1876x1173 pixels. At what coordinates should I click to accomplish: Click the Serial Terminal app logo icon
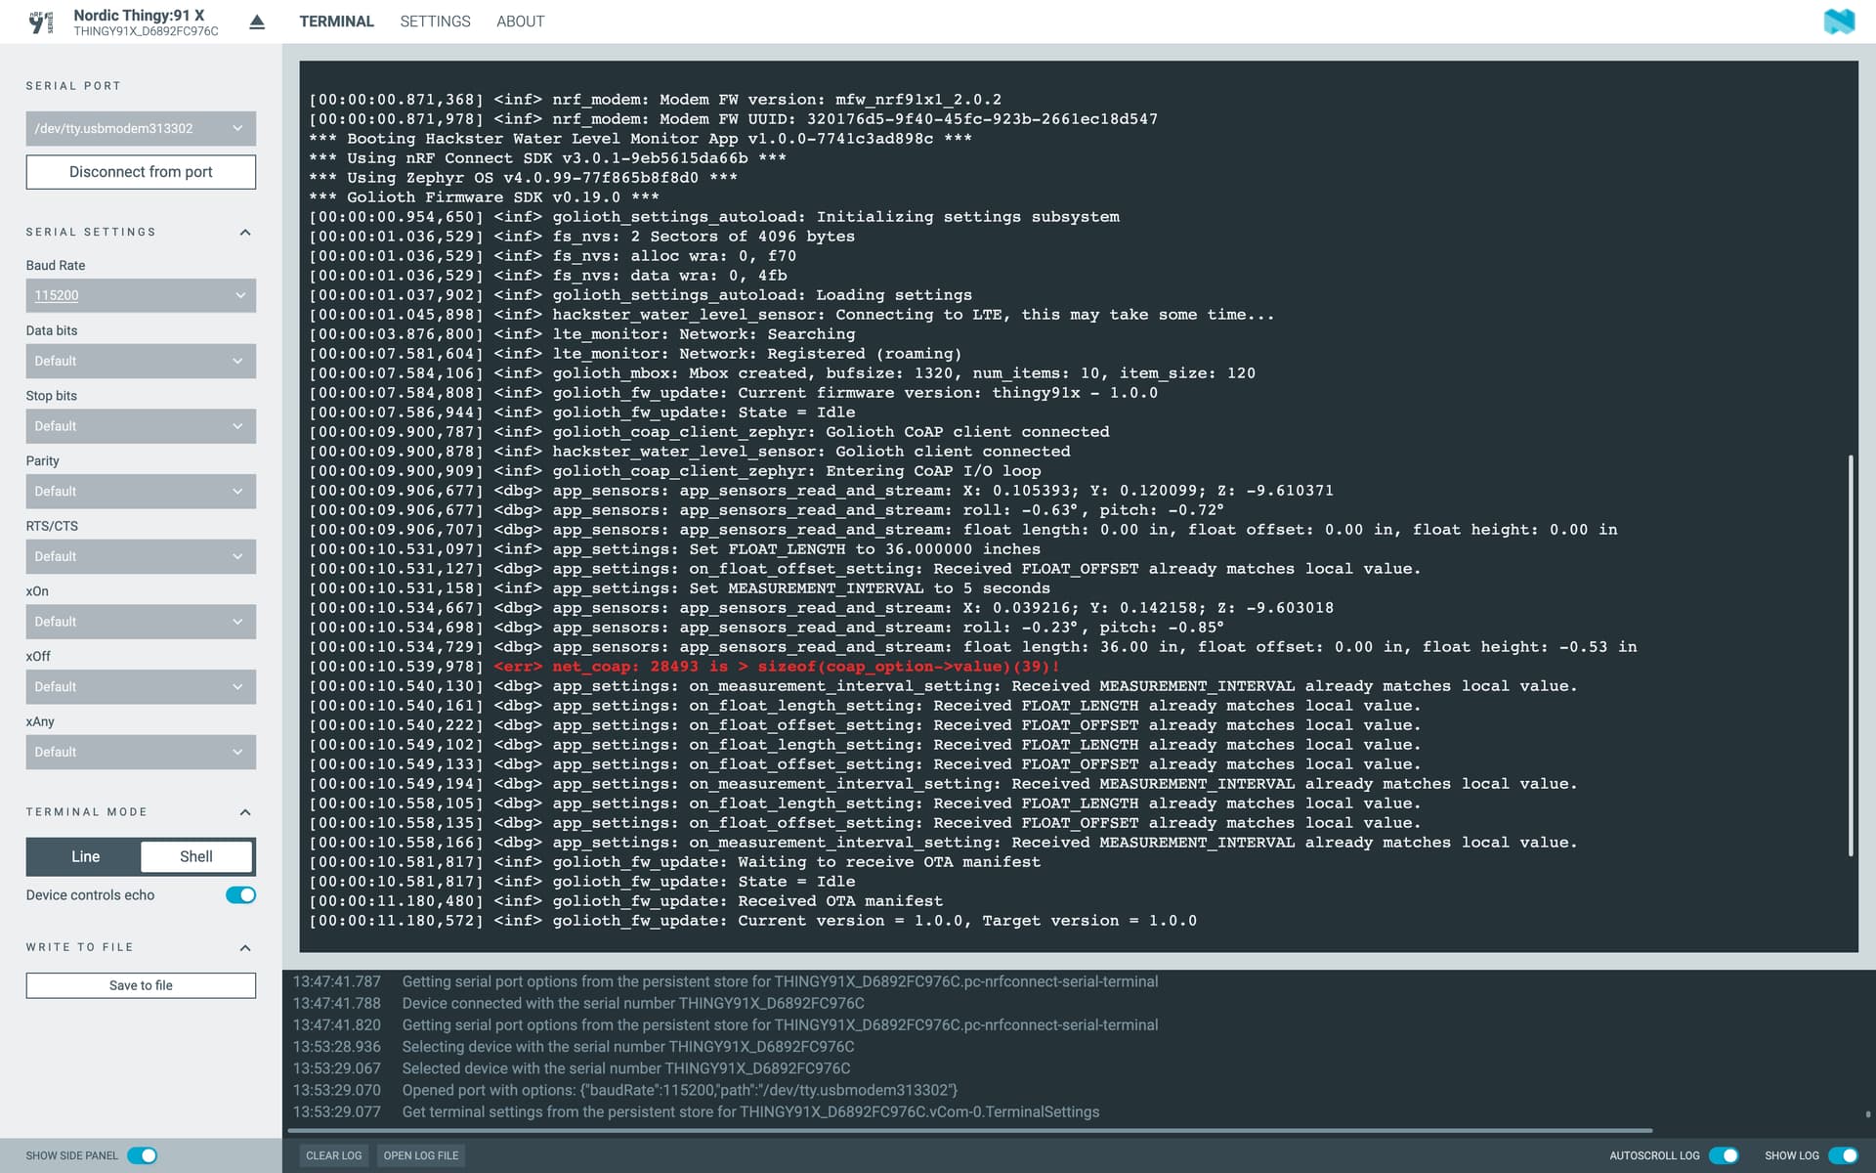click(x=40, y=22)
